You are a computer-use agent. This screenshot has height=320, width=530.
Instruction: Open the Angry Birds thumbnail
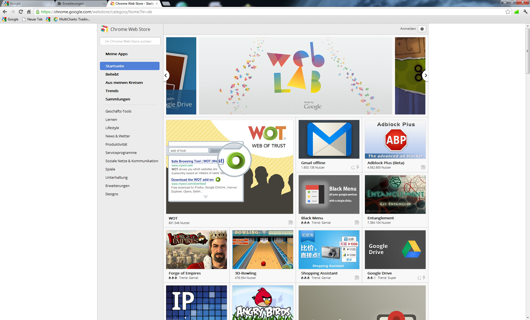point(263,303)
